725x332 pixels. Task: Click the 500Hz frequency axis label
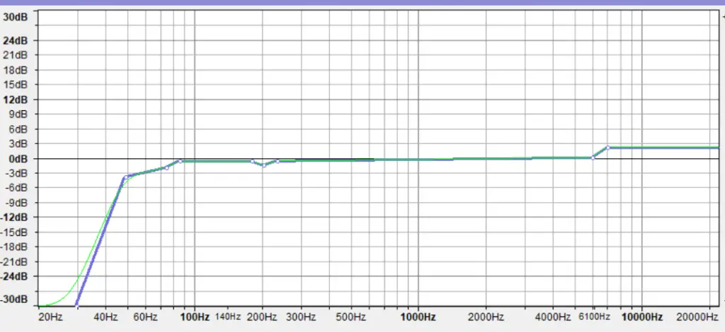click(351, 317)
